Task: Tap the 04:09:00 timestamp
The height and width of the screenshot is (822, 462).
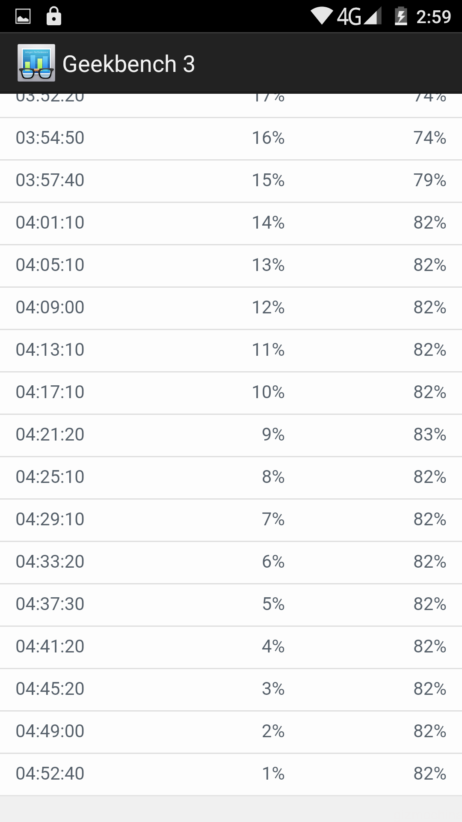Action: click(x=50, y=307)
